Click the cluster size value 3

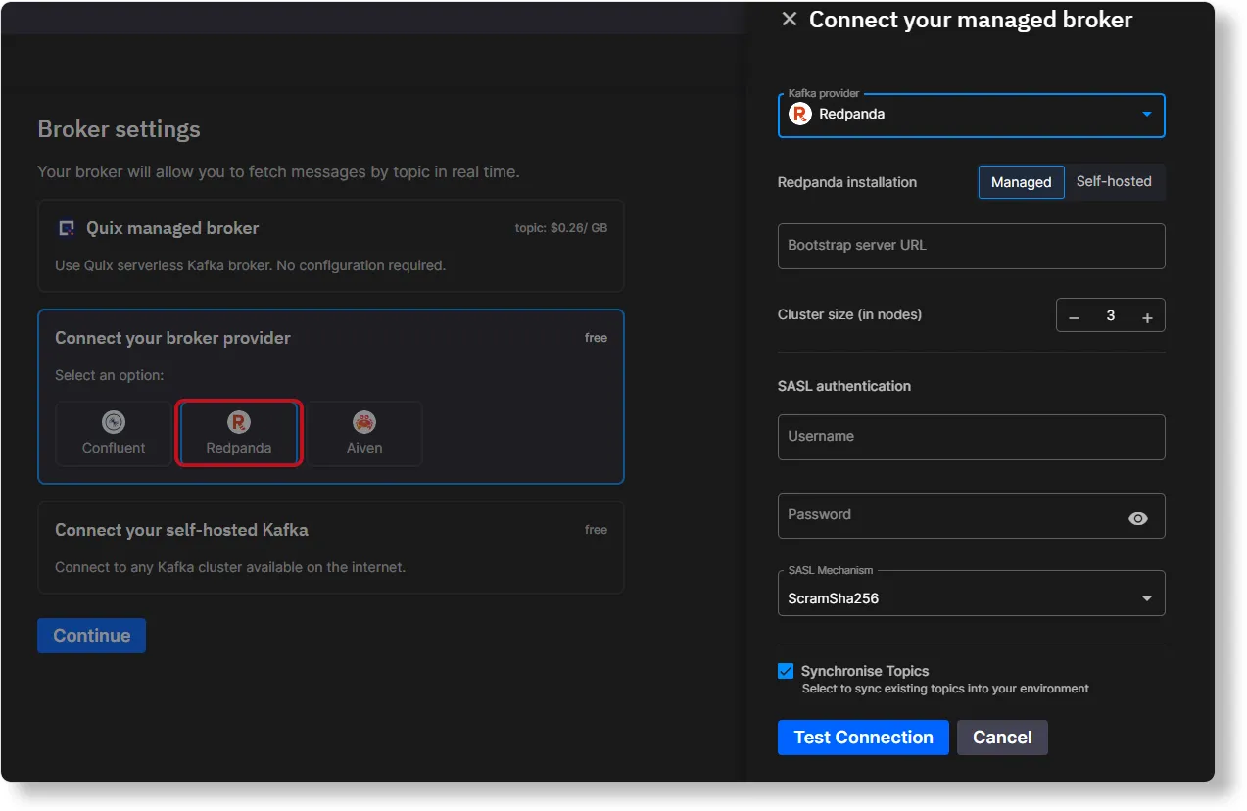[1110, 315]
